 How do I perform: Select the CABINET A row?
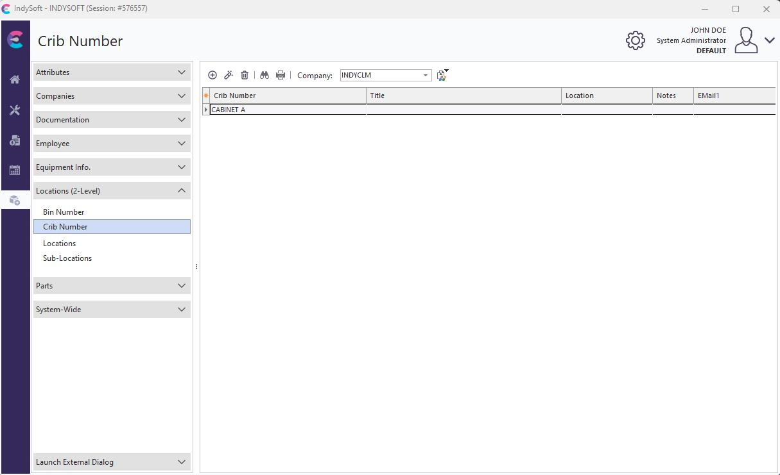click(288, 110)
